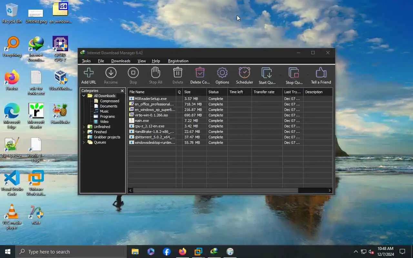Click the Delete Completed icon

200,73
